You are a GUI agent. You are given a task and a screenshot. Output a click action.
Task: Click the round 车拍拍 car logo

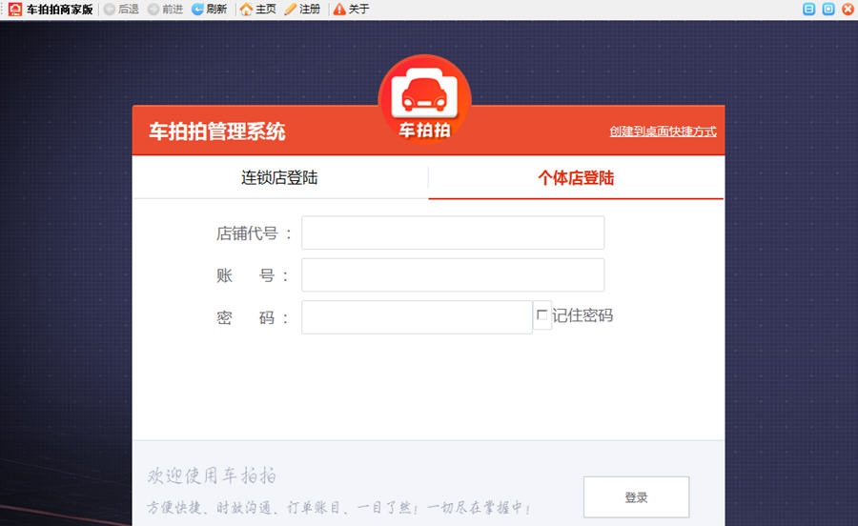coord(424,101)
